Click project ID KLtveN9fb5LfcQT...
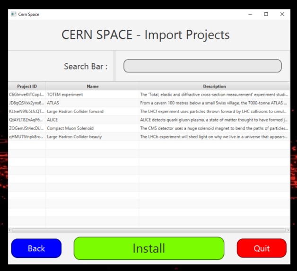The height and width of the screenshot is (271, 297). coord(27,111)
